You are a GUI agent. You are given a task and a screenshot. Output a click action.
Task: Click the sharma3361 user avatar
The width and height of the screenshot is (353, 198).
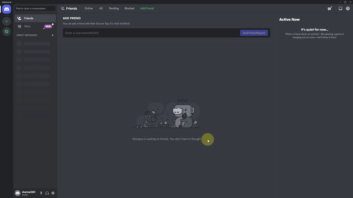[18, 193]
